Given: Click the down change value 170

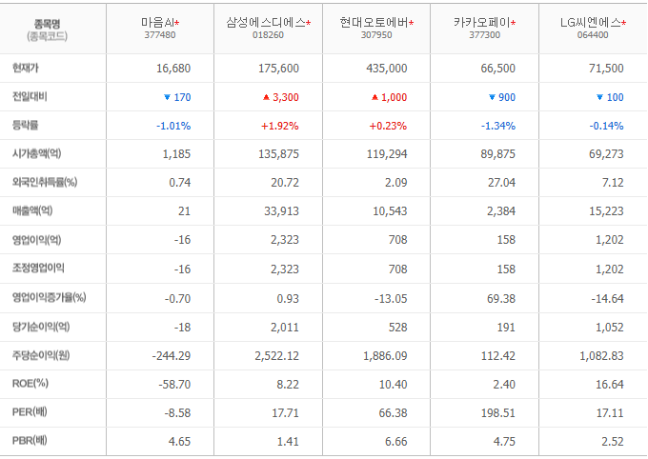Looking at the screenshot, I should (x=182, y=97).
